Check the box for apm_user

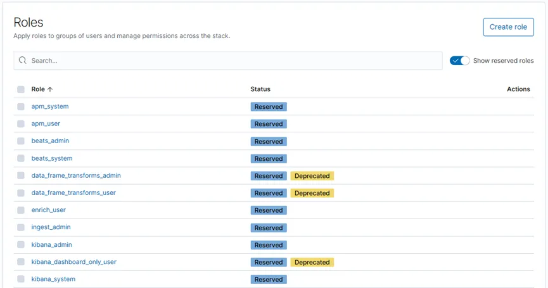pyautogui.click(x=21, y=123)
